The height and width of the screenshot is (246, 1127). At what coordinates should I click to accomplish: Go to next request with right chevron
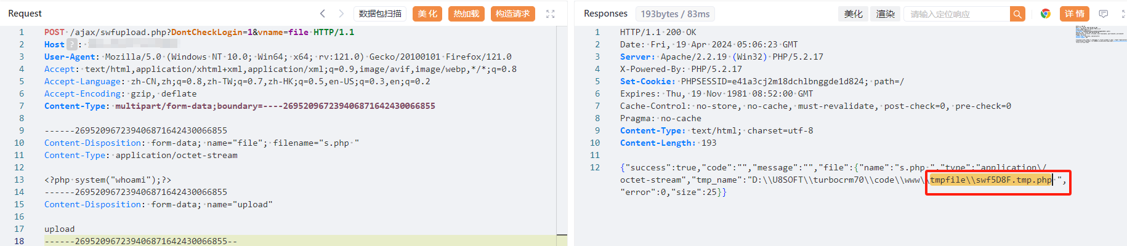pyautogui.click(x=341, y=14)
